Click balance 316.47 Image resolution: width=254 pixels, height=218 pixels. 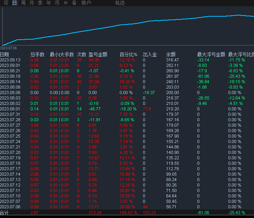[172, 60]
